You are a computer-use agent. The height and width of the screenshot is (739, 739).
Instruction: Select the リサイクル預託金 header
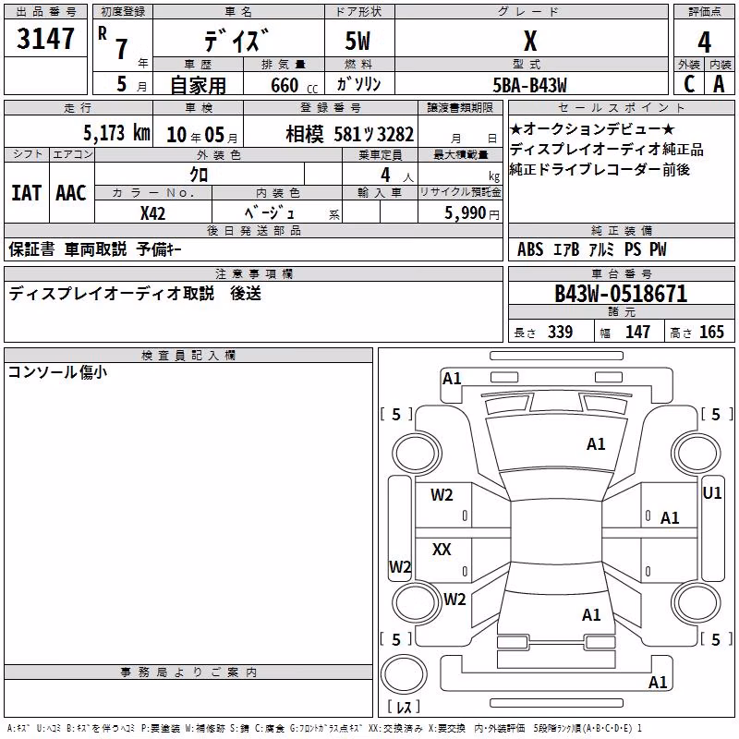tap(460, 192)
